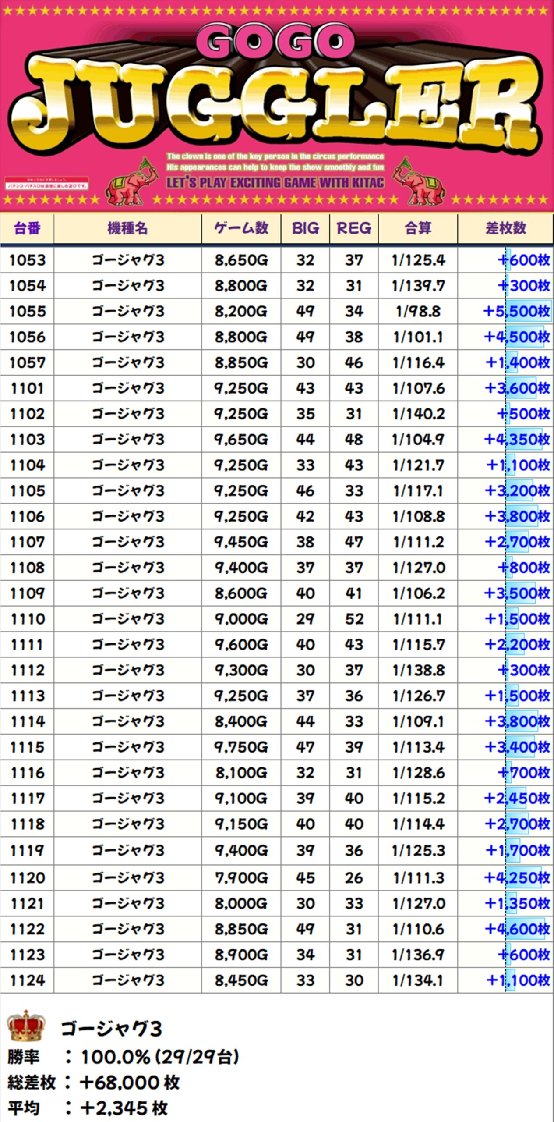Click the ゲーム数 column header
This screenshot has height=1122, width=554.
(x=241, y=228)
